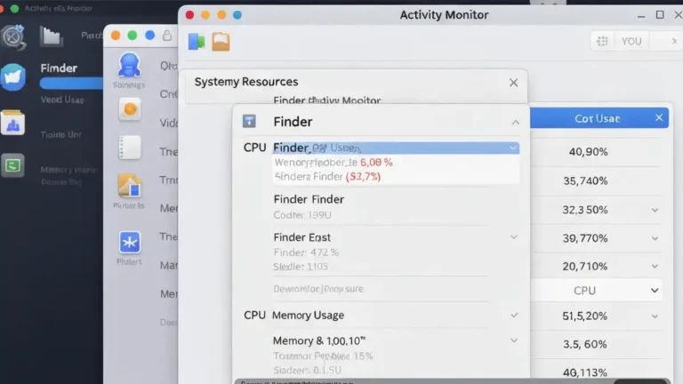
Task: Click the small x right of YOU
Action: (674, 42)
